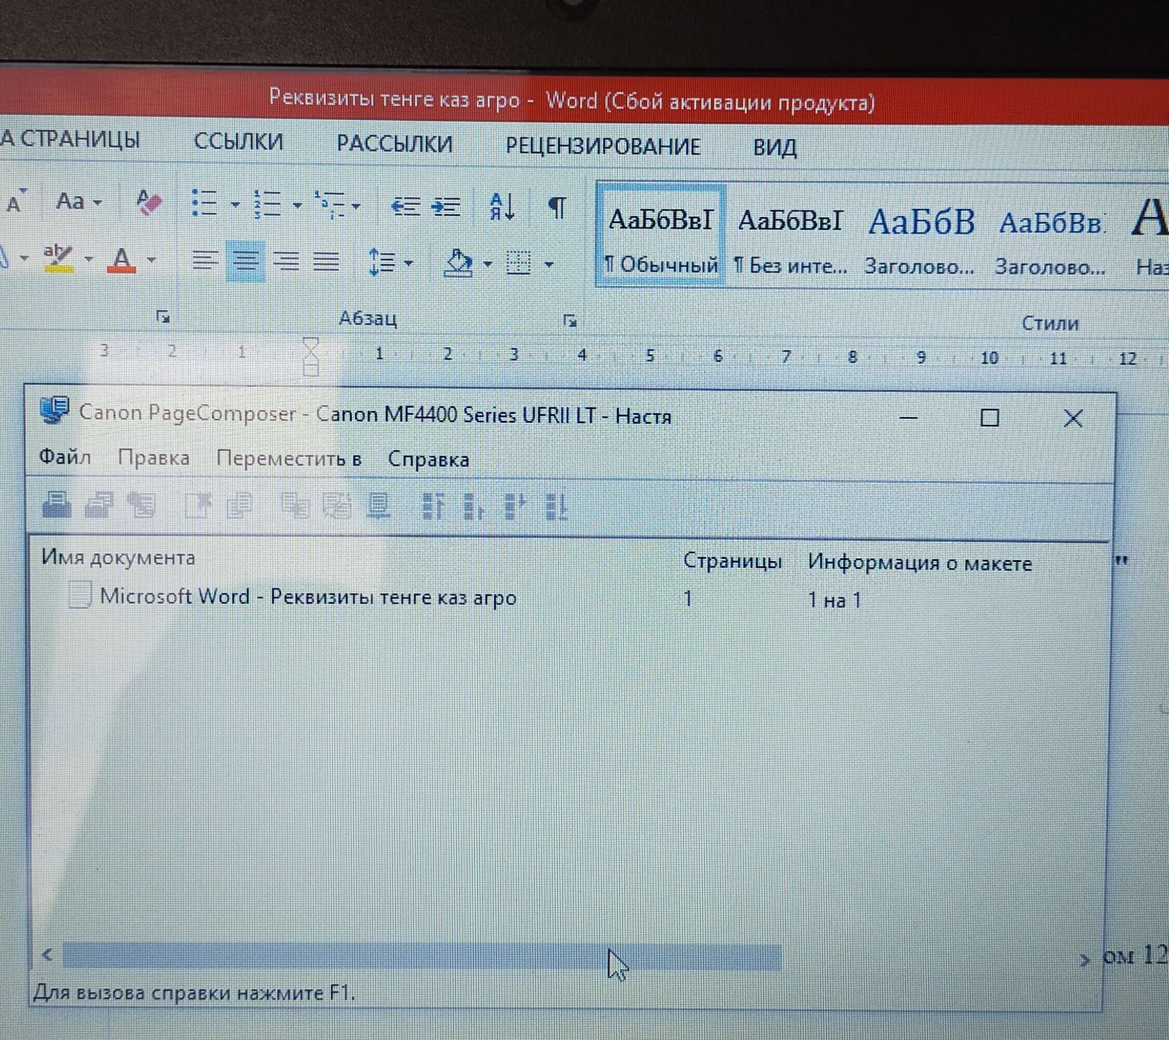The height and width of the screenshot is (1040, 1169).
Task: Clear all formatting with the eraser icon
Action: click(x=149, y=202)
